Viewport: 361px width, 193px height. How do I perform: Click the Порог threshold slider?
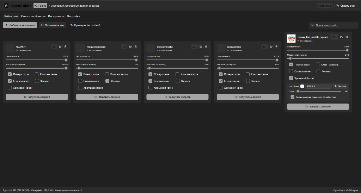(319, 91)
